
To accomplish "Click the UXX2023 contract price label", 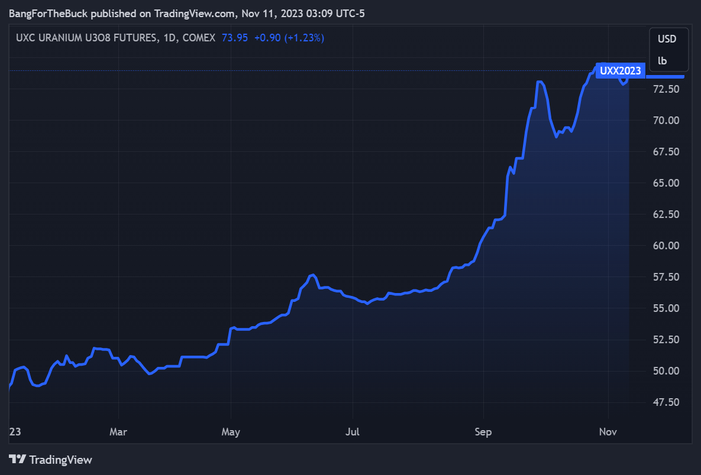I will 620,71.
